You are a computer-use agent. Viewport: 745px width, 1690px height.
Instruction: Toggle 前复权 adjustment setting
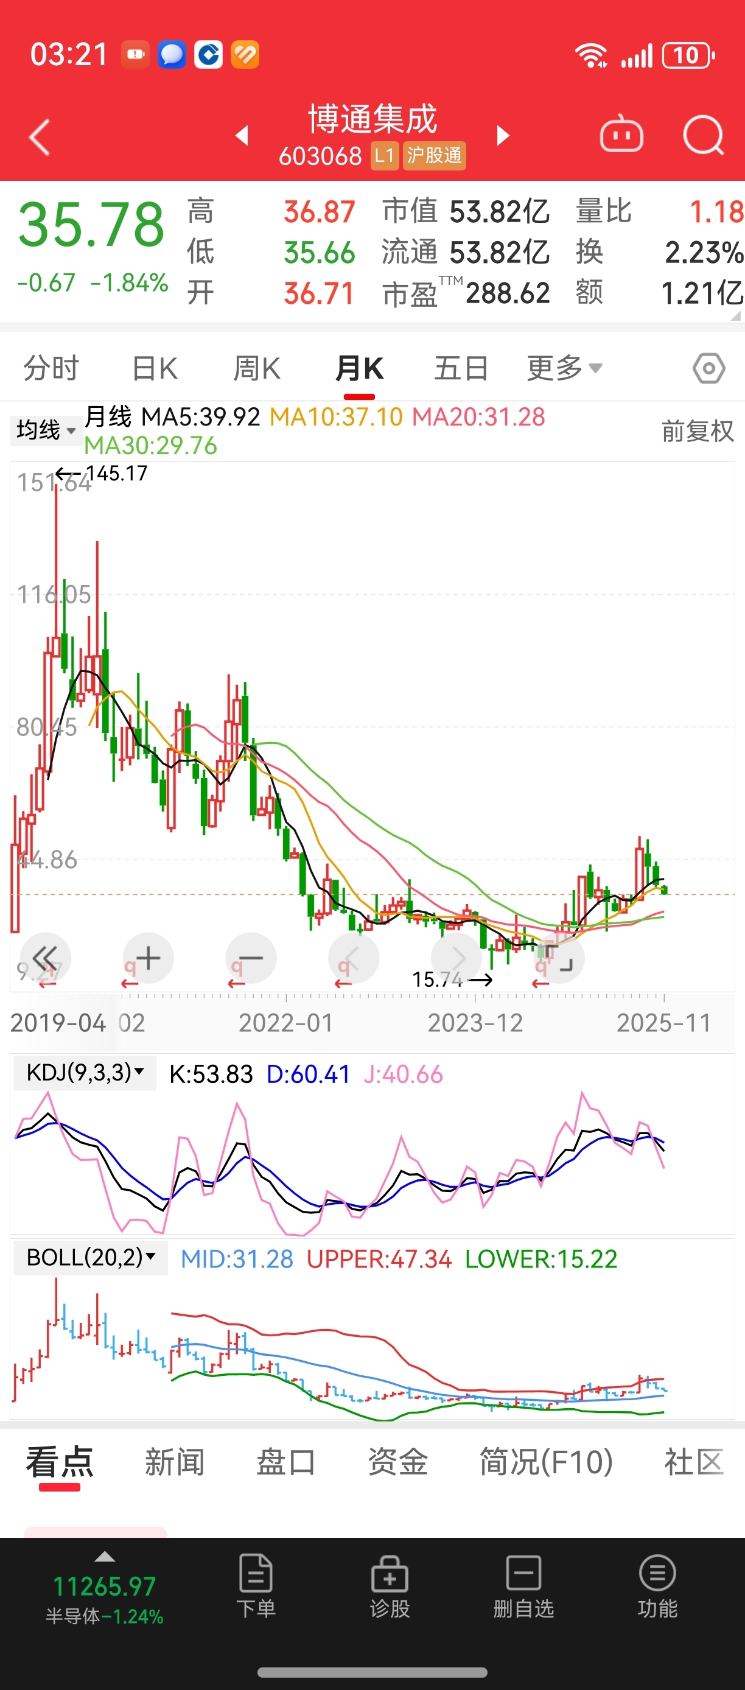click(x=698, y=431)
